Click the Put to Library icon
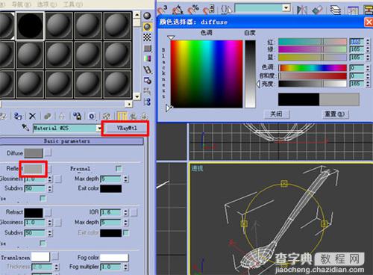The height and width of the screenshot is (275, 373). 78,116
